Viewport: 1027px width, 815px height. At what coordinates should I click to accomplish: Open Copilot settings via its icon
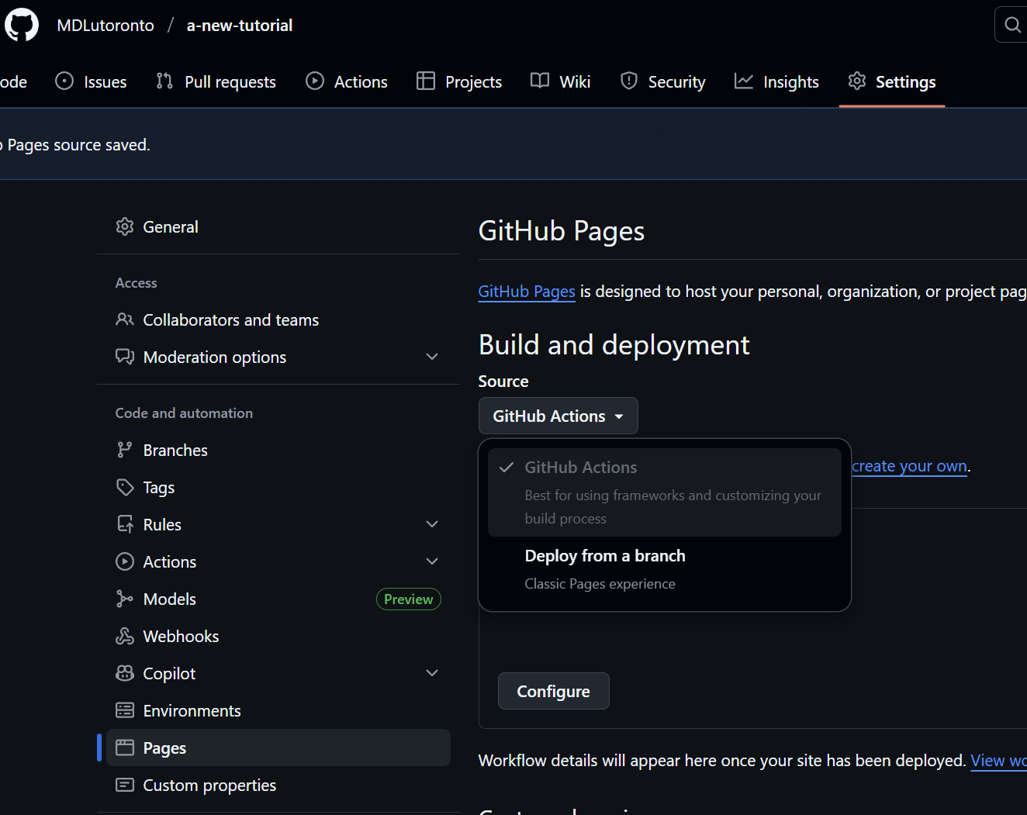click(x=125, y=673)
